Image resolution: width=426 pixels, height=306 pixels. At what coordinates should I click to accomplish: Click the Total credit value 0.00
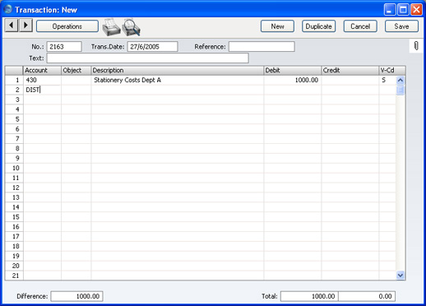367,296
